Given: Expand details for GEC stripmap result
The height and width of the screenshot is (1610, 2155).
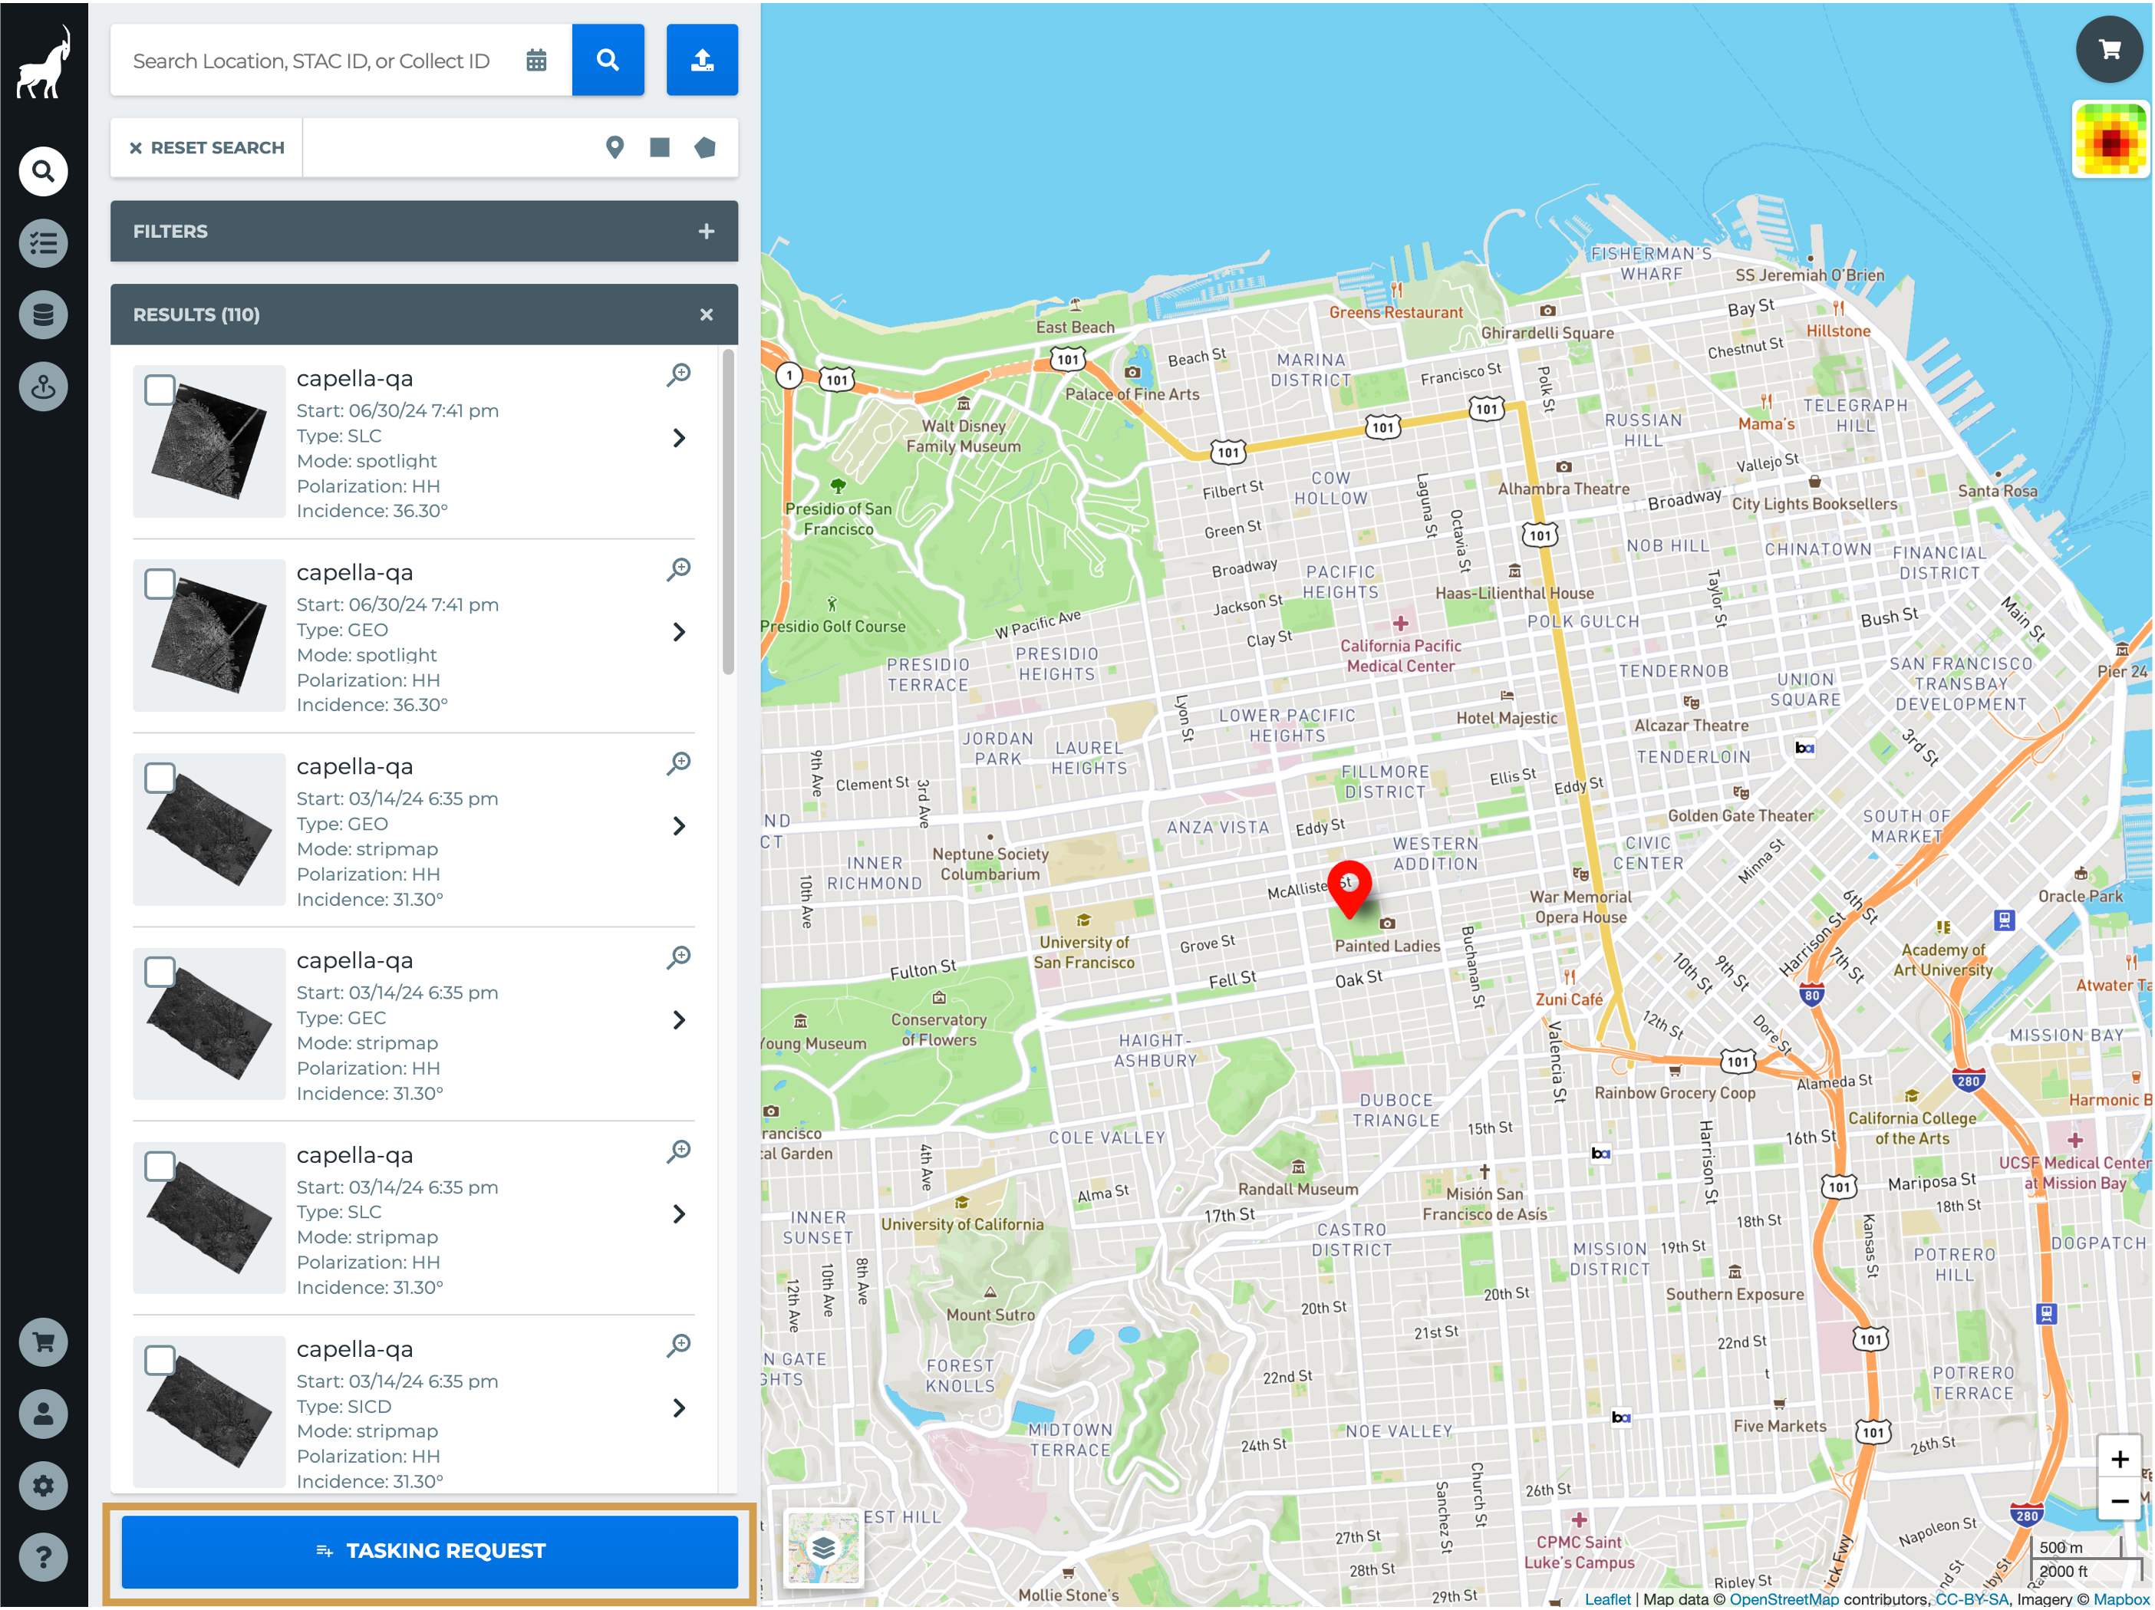Looking at the screenshot, I should pos(679,1019).
